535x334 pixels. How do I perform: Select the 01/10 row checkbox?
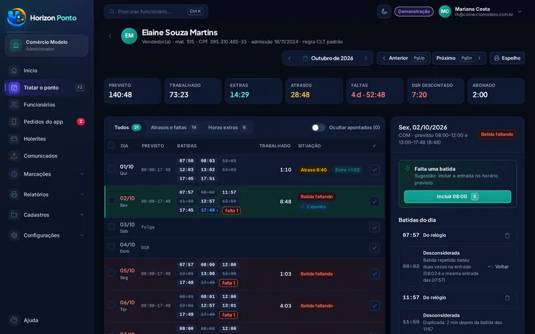[111, 169]
